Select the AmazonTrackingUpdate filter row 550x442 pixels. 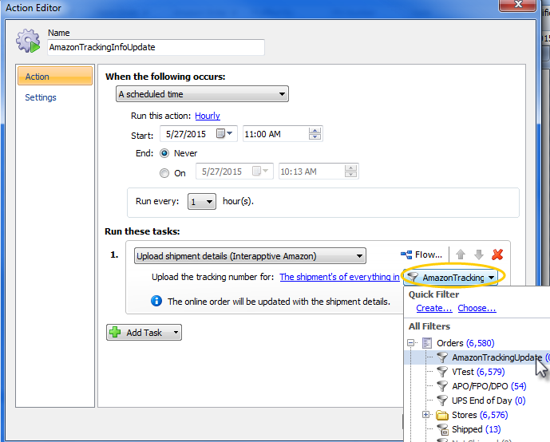477,357
